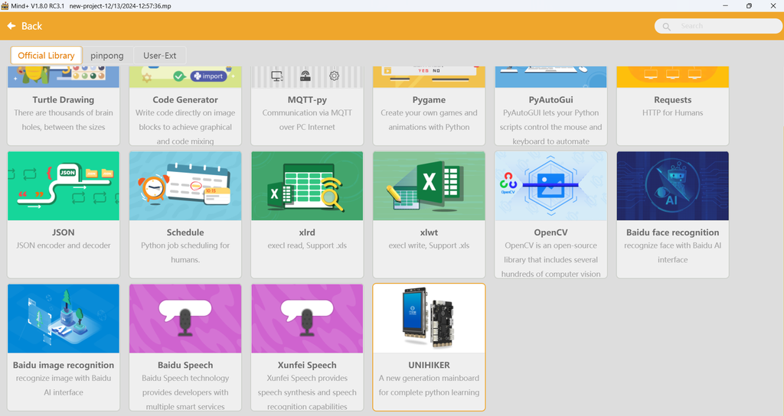The height and width of the screenshot is (416, 784).
Task: Click the PyAutoGui title text
Action: coord(550,100)
